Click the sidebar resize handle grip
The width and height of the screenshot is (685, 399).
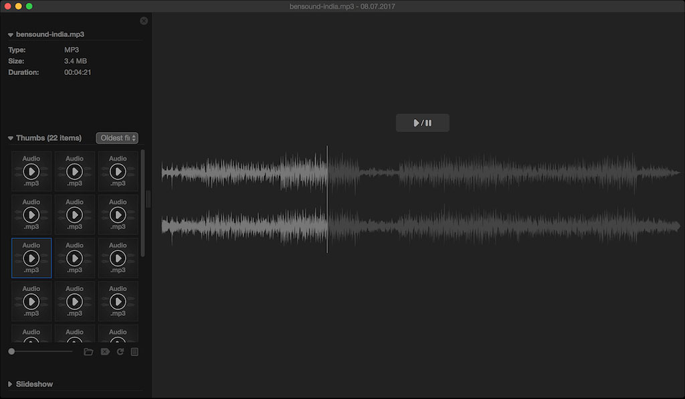149,199
